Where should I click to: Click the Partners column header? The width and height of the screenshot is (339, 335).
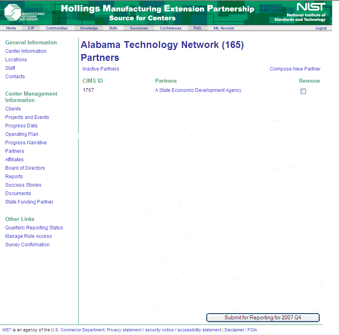tap(166, 81)
